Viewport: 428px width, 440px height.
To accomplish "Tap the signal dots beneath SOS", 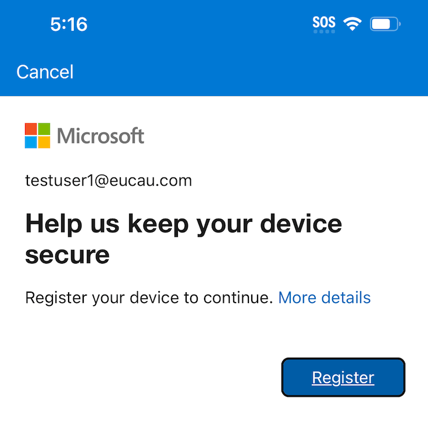I will click(324, 31).
